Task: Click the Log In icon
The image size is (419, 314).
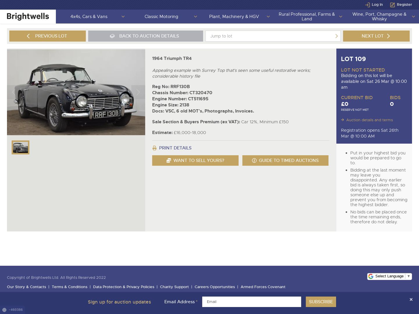Action: [367, 5]
